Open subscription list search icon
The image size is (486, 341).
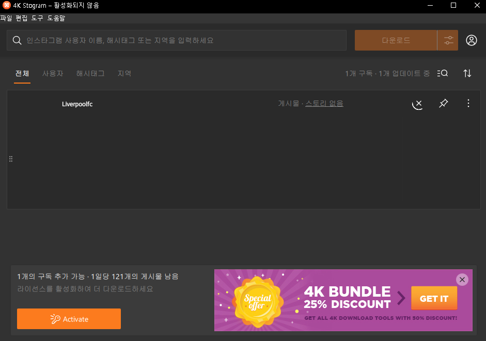click(443, 73)
